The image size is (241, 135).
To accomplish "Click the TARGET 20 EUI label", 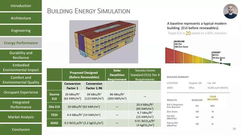I will (218, 55).
